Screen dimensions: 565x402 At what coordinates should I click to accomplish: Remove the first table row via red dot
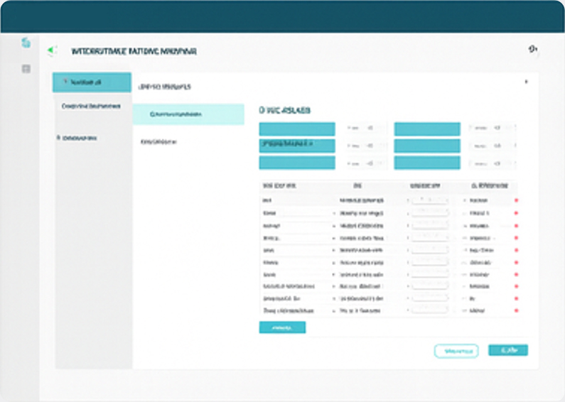click(516, 201)
